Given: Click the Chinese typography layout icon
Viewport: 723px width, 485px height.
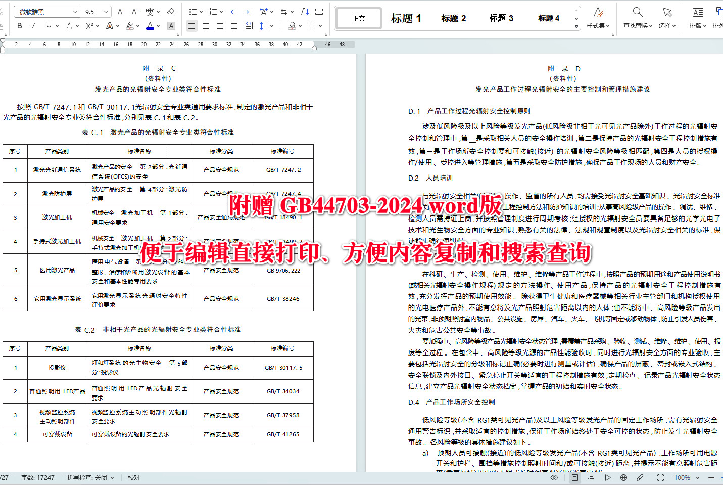Looking at the screenshot, I should tap(263, 12).
